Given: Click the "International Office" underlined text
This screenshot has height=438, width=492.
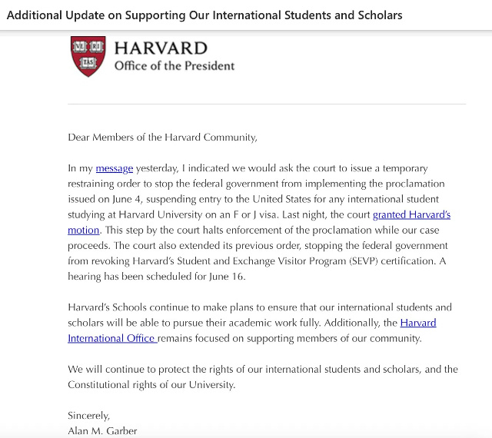Looking at the screenshot, I should [x=112, y=338].
